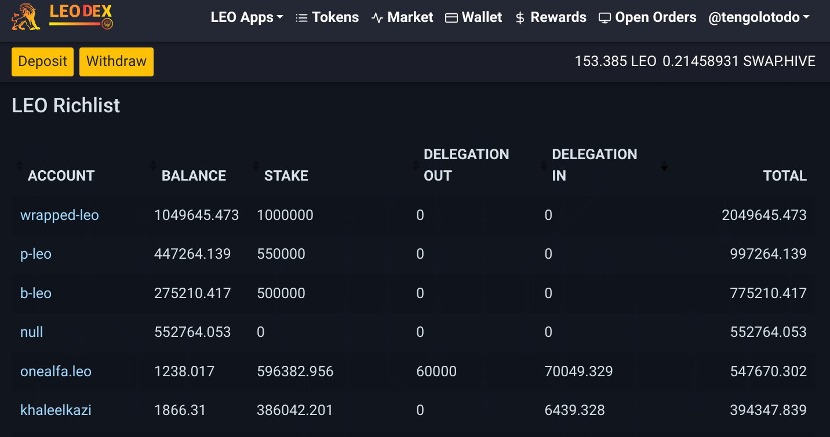Open the p-leo account link
This screenshot has height=437, width=830.
click(36, 254)
